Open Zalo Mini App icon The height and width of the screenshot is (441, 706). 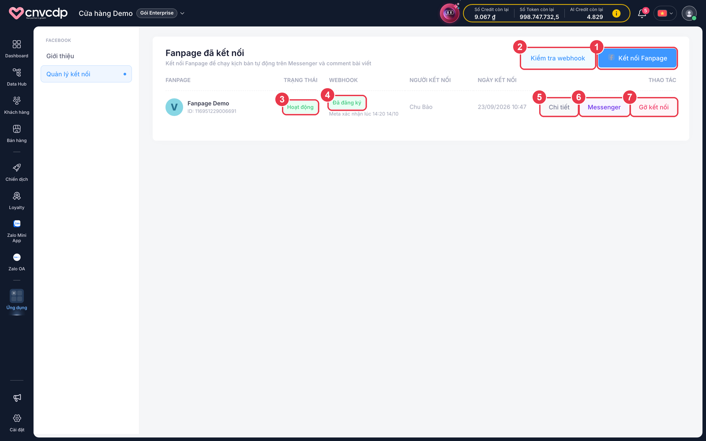click(17, 224)
